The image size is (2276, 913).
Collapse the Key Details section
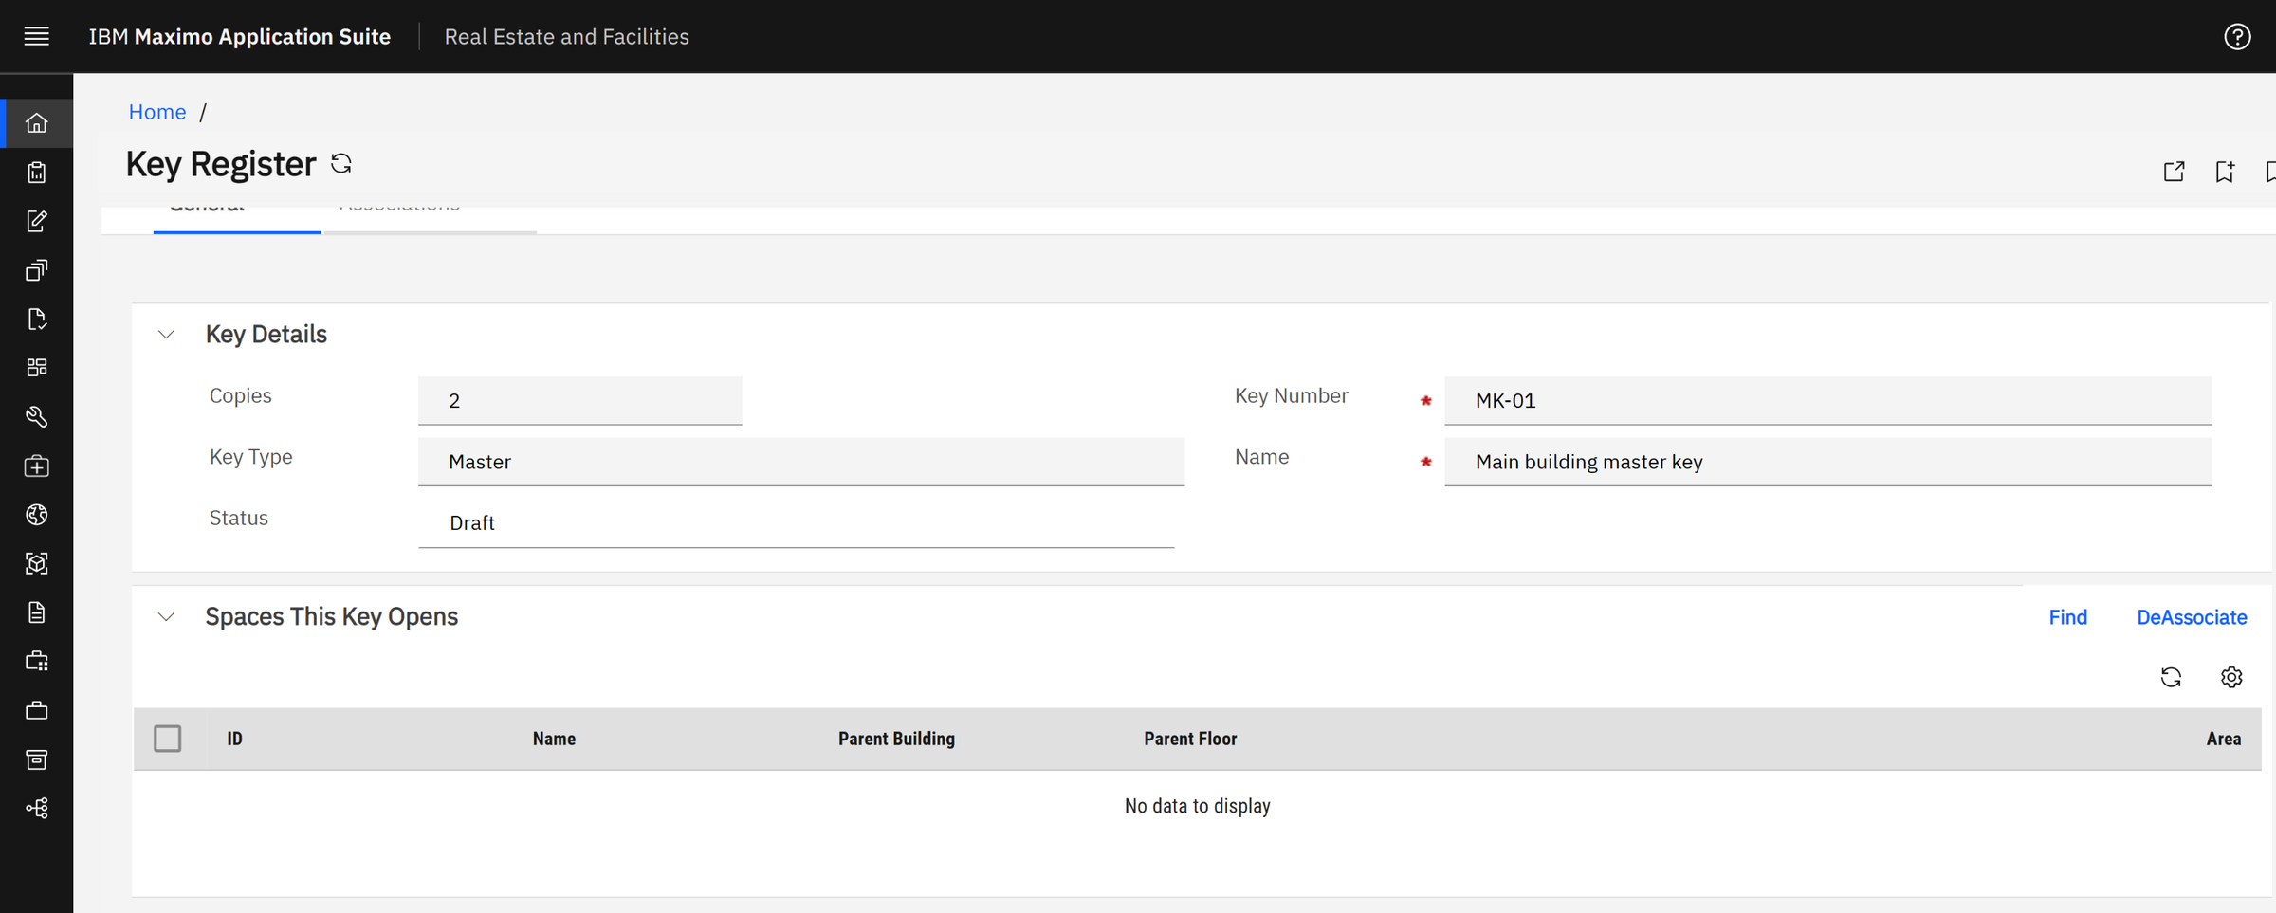[x=166, y=335]
